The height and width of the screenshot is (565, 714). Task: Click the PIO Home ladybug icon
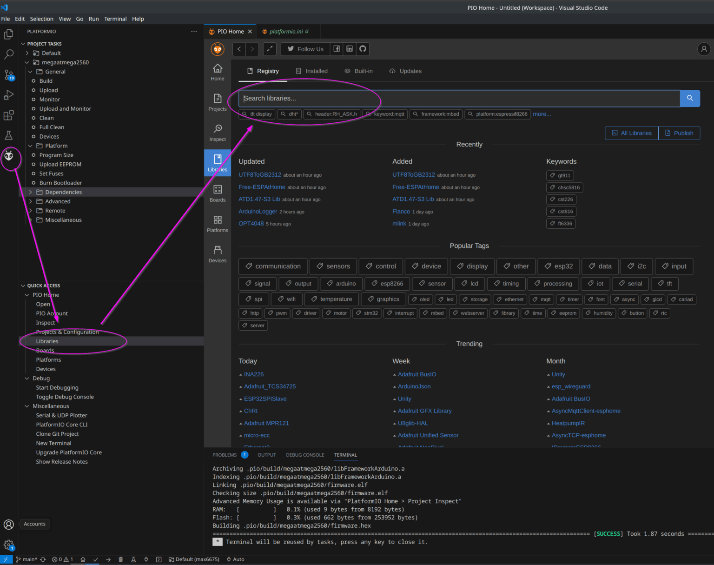(217, 49)
